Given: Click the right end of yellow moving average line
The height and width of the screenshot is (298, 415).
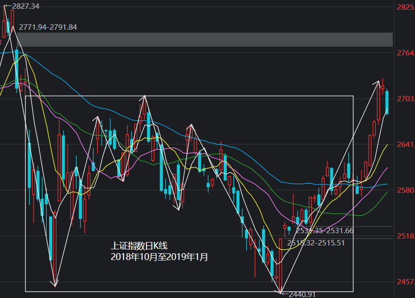Looking at the screenshot, I should [x=387, y=145].
